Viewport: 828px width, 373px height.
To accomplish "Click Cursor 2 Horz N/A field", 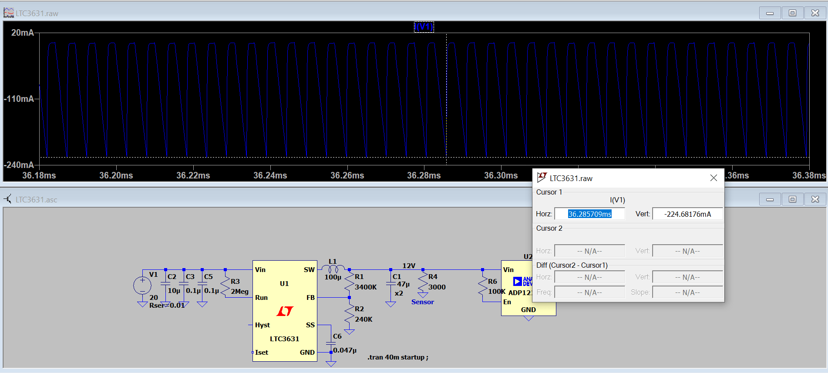I will [x=589, y=251].
